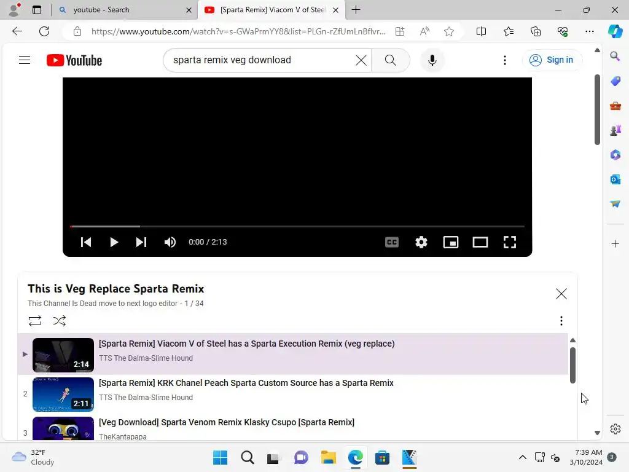Go to YouTube home via logo
The image size is (629, 472).
point(74,60)
